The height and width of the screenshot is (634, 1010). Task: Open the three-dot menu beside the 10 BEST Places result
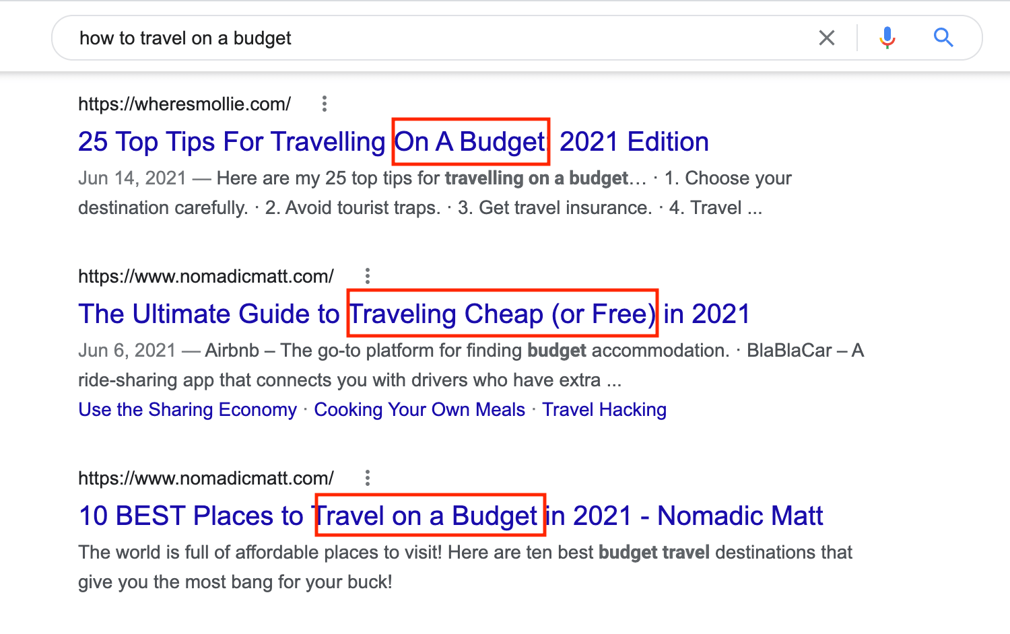368,478
